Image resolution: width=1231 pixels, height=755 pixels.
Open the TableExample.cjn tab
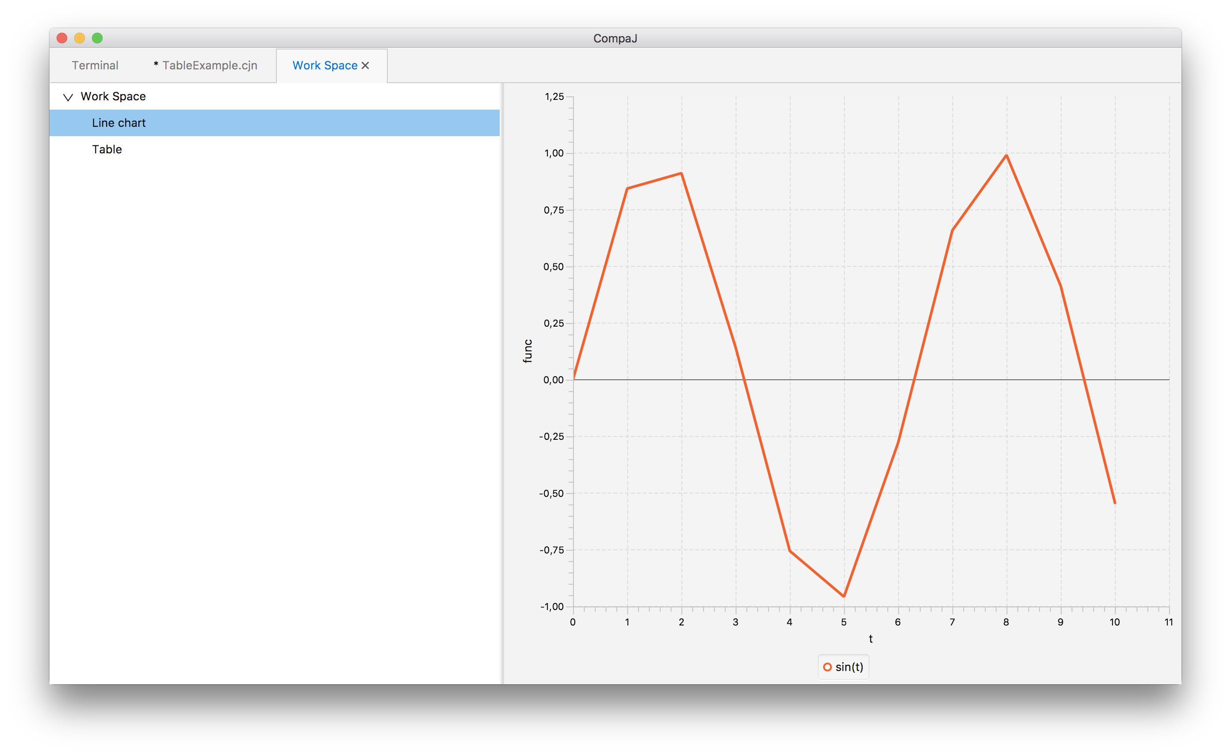click(x=205, y=65)
